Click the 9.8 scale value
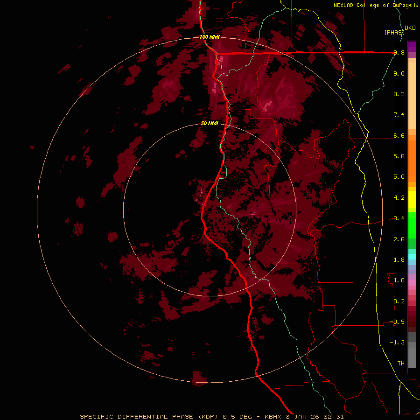Viewport: 420px width, 420px height. tap(399, 53)
